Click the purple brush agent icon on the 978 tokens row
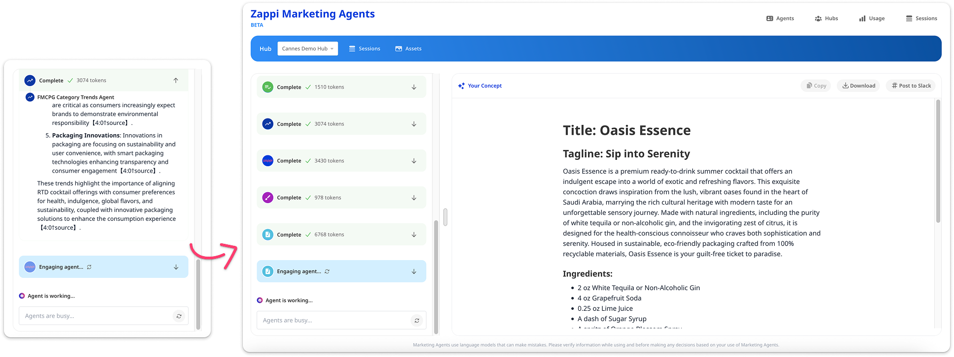The height and width of the screenshot is (357, 954). coord(267,198)
